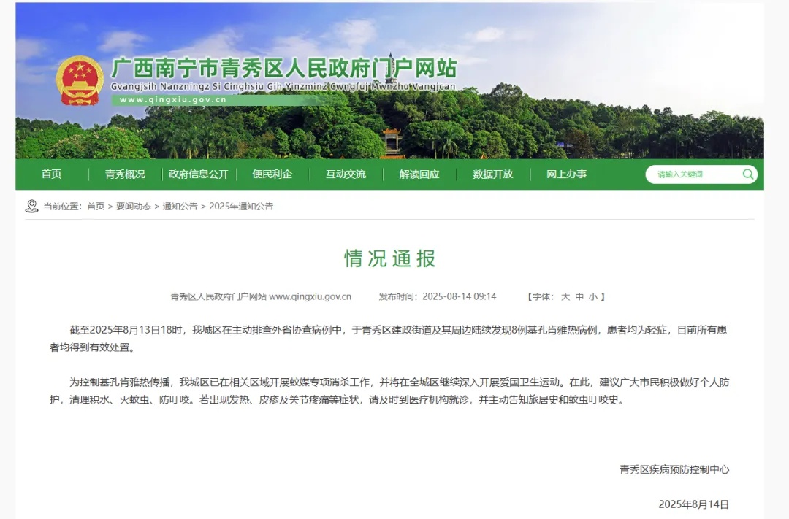
Task: Go to 要闻动态 breadcrumb link
Action: coord(134,207)
